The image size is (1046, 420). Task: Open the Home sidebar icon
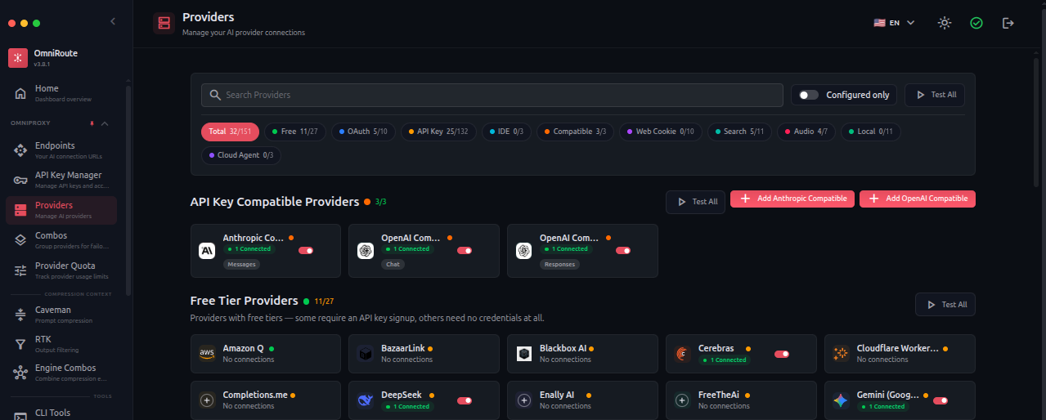20,93
